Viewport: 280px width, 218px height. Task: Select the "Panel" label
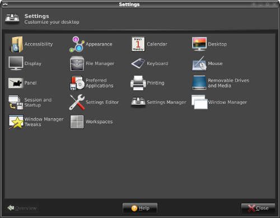(x=30, y=83)
